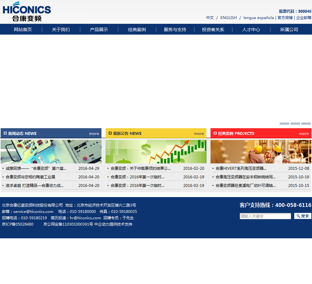Click more in 最新公告 NEWS header
The width and height of the screenshot is (312, 284).
coord(199,134)
